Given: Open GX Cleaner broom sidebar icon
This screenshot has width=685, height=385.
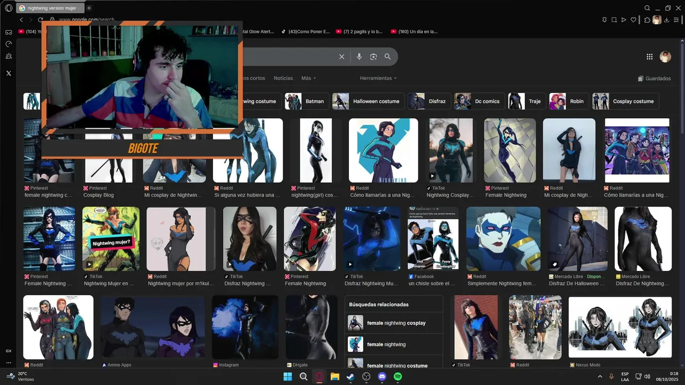Looking at the screenshot, I should (x=9, y=56).
